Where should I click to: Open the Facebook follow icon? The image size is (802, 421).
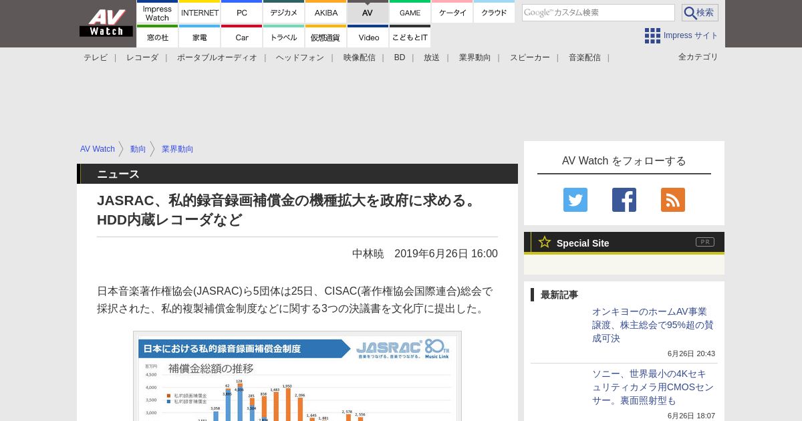(x=624, y=200)
